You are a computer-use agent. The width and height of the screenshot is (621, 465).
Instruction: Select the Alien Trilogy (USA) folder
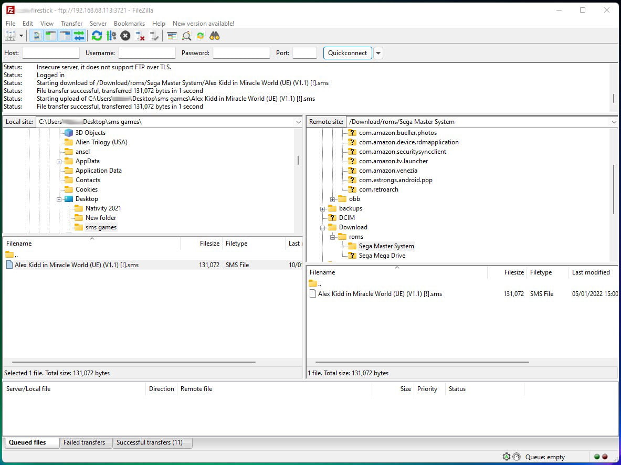pyautogui.click(x=101, y=142)
